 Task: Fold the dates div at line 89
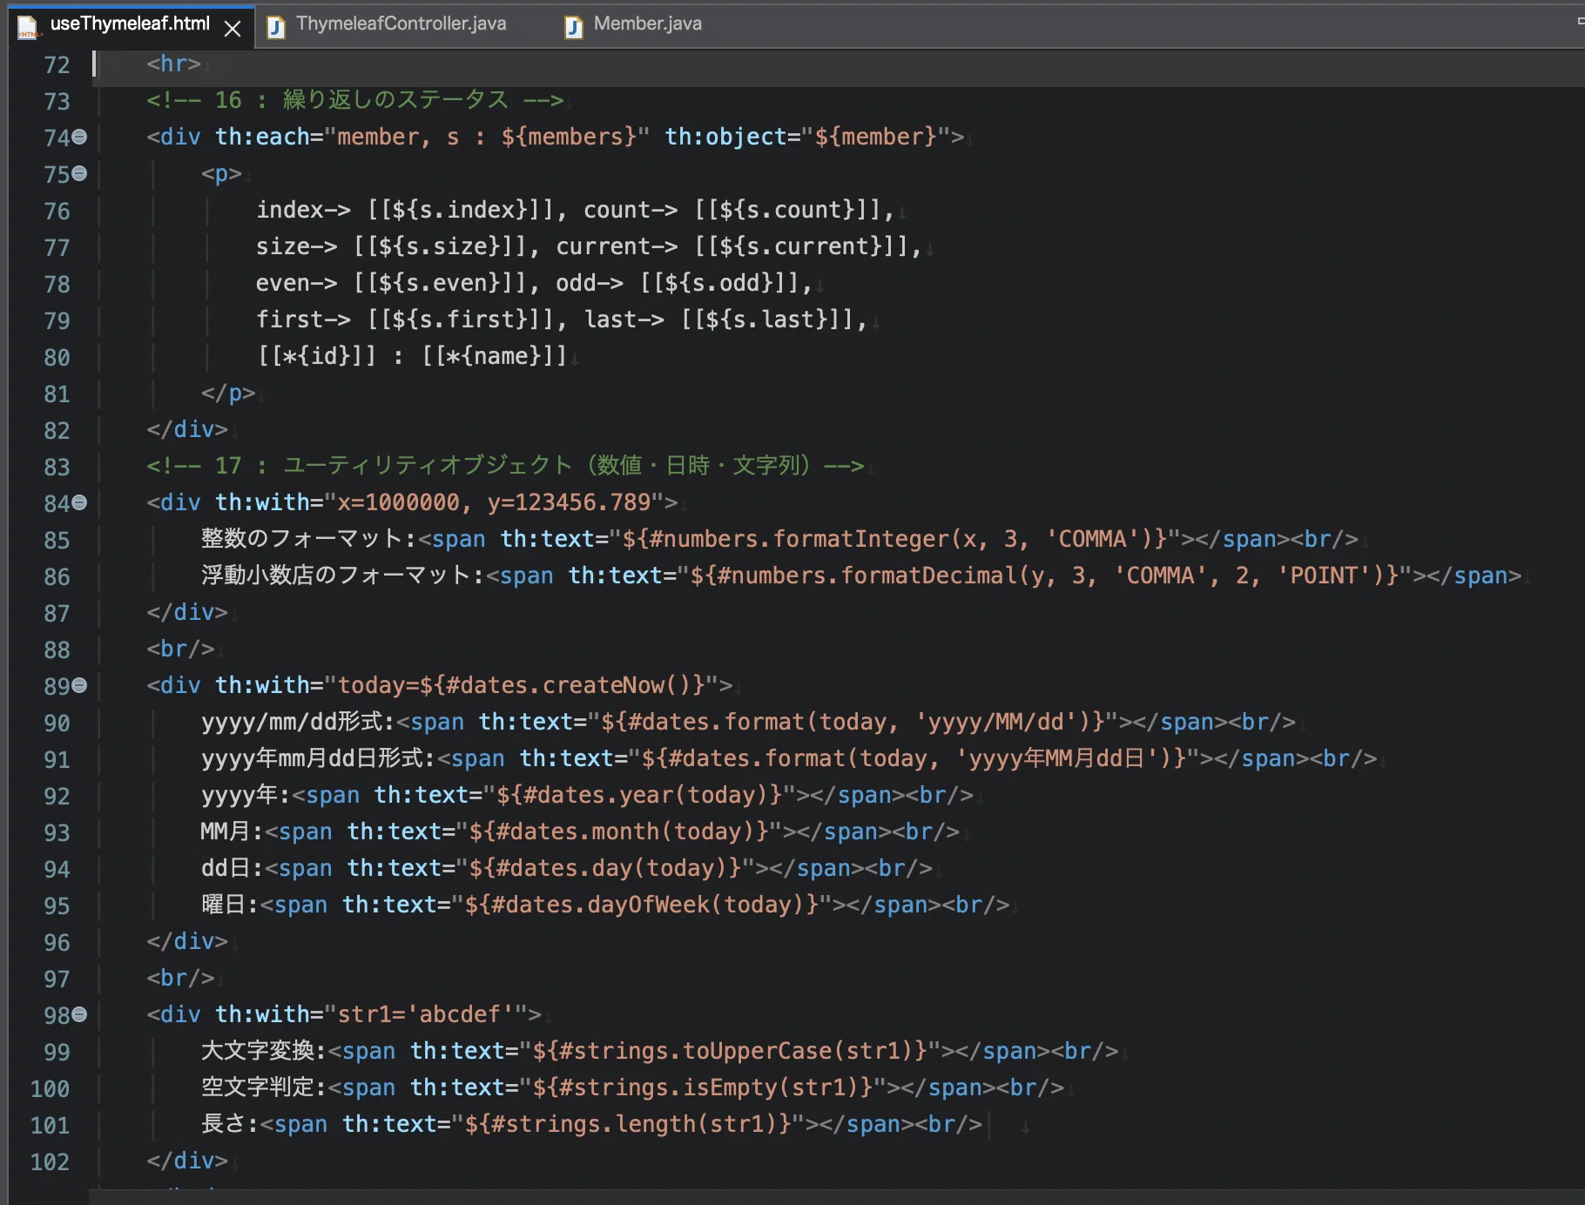pyautogui.click(x=79, y=685)
